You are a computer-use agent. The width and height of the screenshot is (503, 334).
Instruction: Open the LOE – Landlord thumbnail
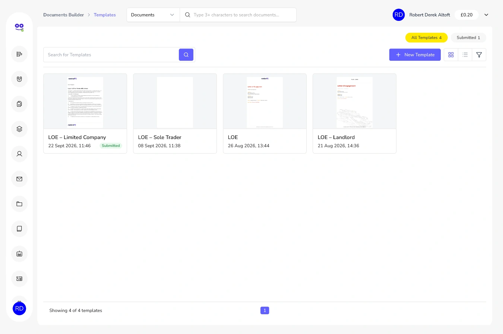(355, 101)
